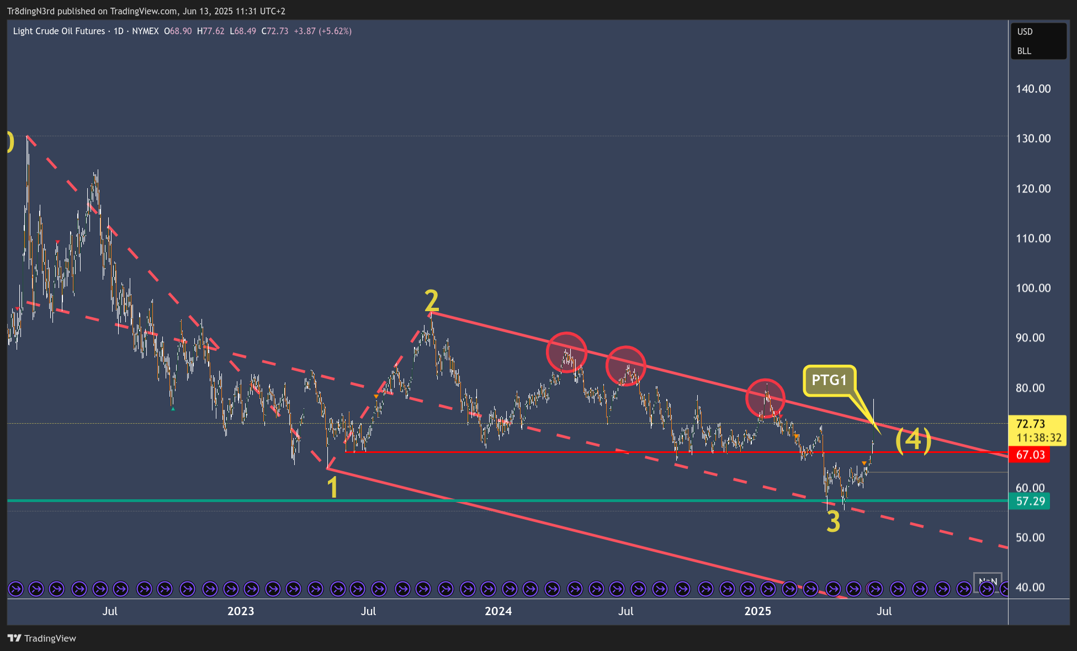This screenshot has height=651, width=1077.
Task: Select the red 67.03 price label
Action: (1031, 455)
